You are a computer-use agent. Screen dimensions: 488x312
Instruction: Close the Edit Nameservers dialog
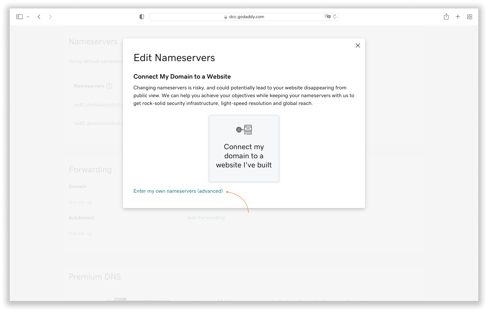point(358,45)
